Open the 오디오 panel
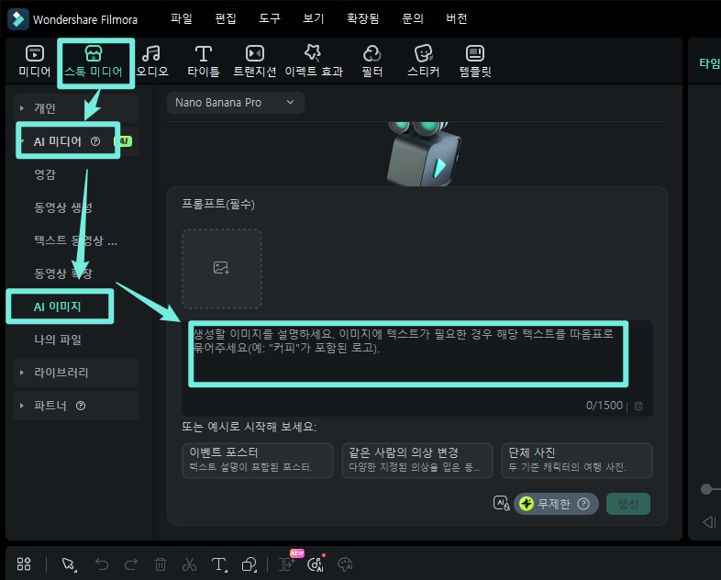Viewport: 721px width, 580px height. pos(152,61)
